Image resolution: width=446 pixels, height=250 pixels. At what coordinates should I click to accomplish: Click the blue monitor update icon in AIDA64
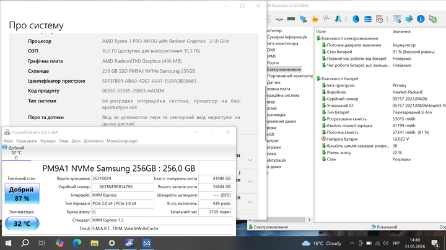(409, 19)
